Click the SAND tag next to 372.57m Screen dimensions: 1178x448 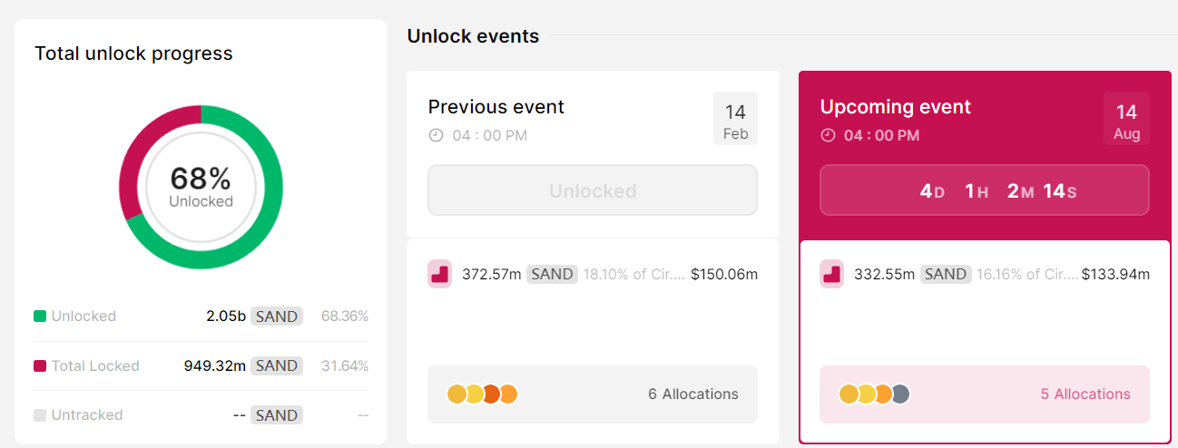[552, 274]
